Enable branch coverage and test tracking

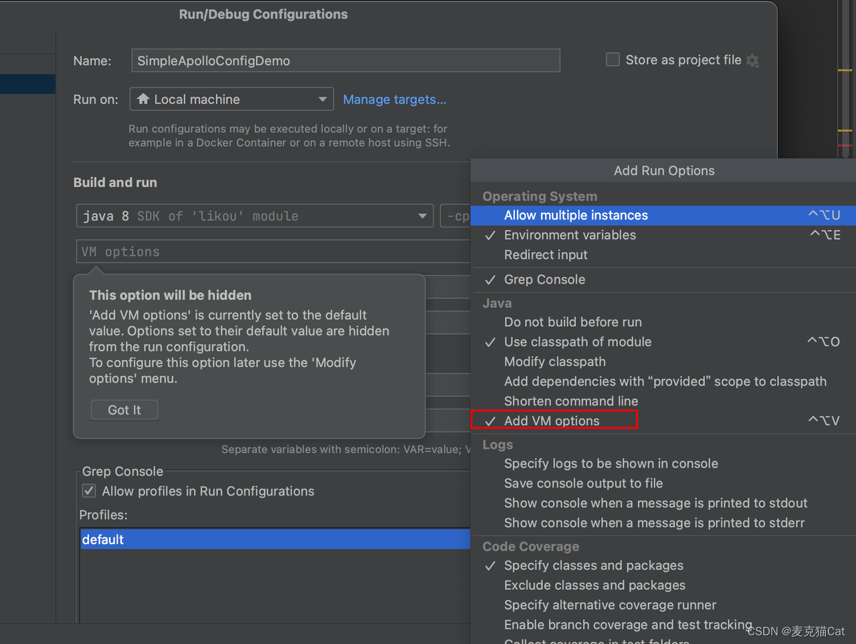pos(663,625)
